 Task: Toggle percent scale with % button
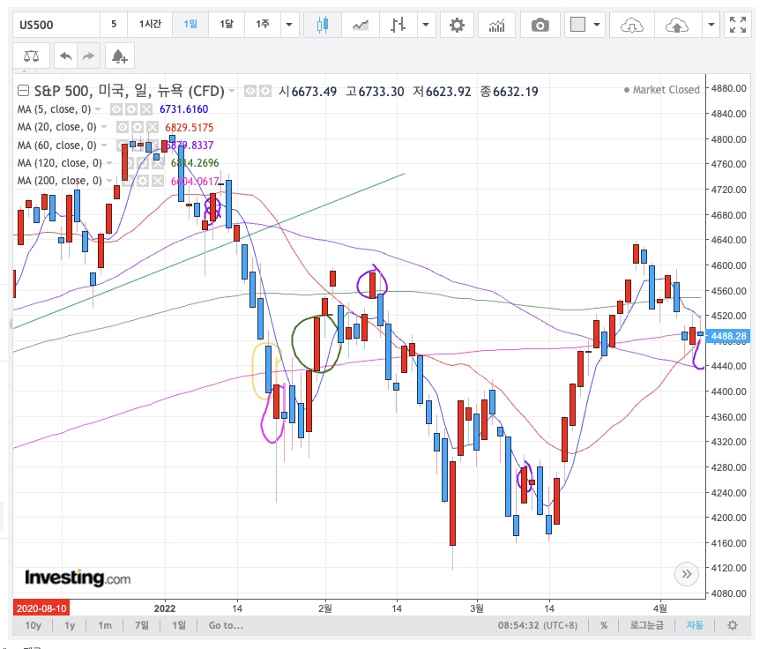604,625
